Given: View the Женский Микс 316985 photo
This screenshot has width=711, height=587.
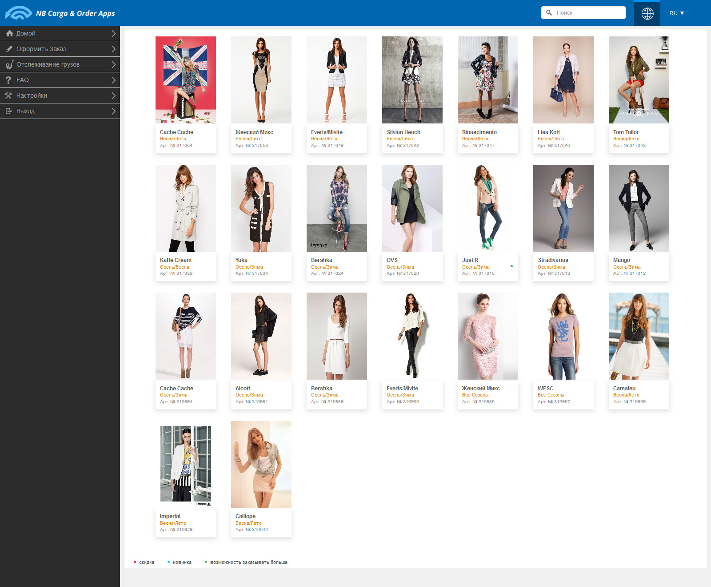Looking at the screenshot, I should click(x=488, y=336).
